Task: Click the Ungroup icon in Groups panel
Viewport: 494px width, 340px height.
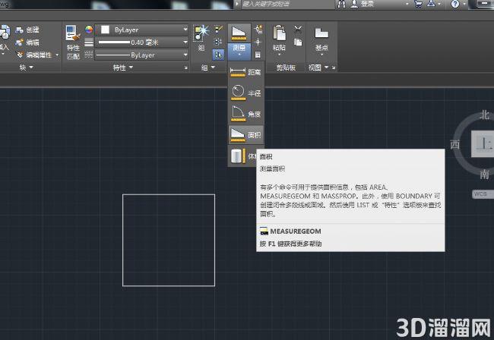Action: tap(218, 30)
